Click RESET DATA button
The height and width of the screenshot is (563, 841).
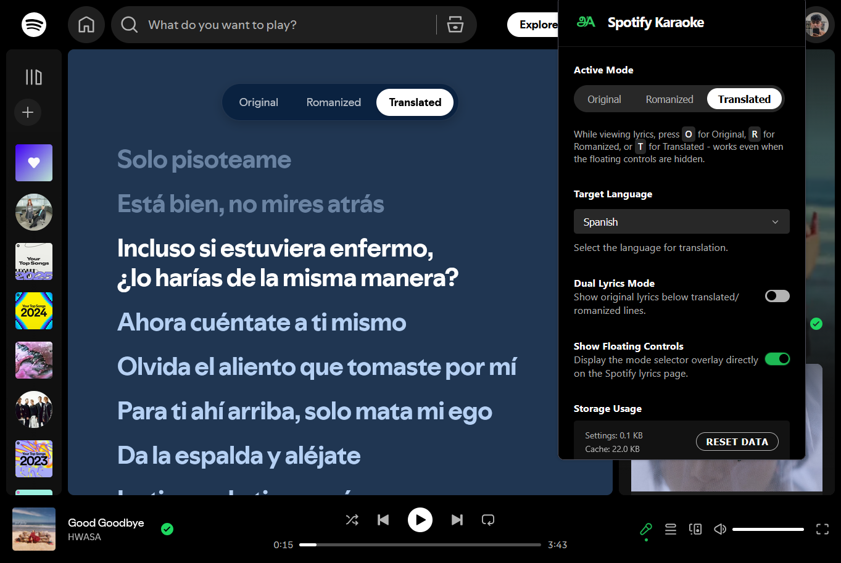(x=737, y=442)
